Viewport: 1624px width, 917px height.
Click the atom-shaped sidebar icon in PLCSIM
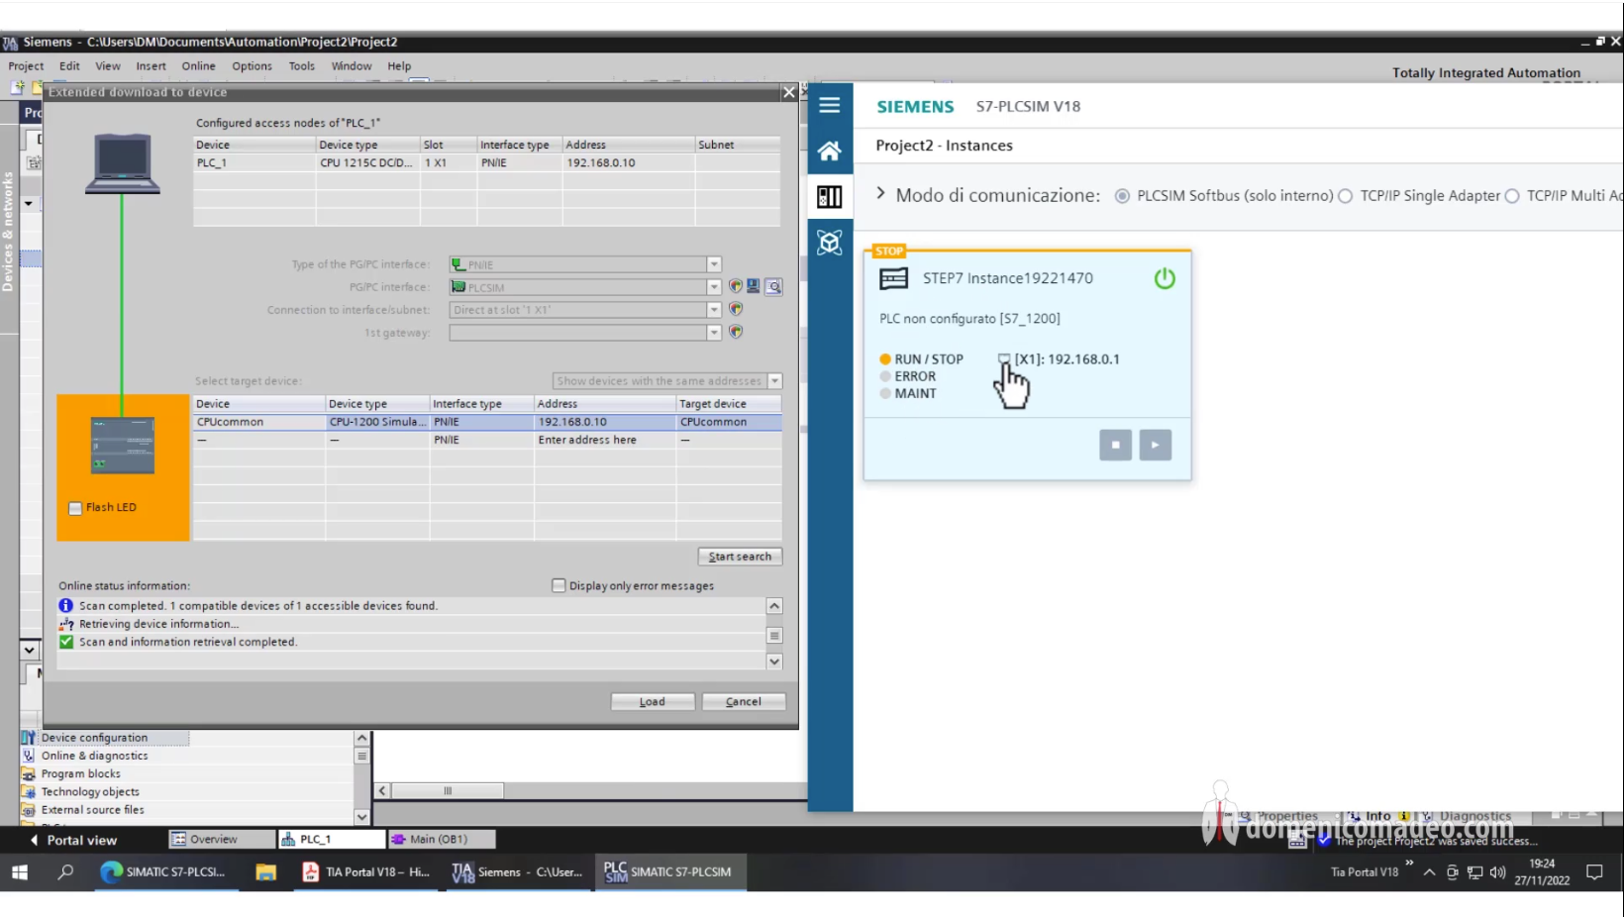coord(829,243)
